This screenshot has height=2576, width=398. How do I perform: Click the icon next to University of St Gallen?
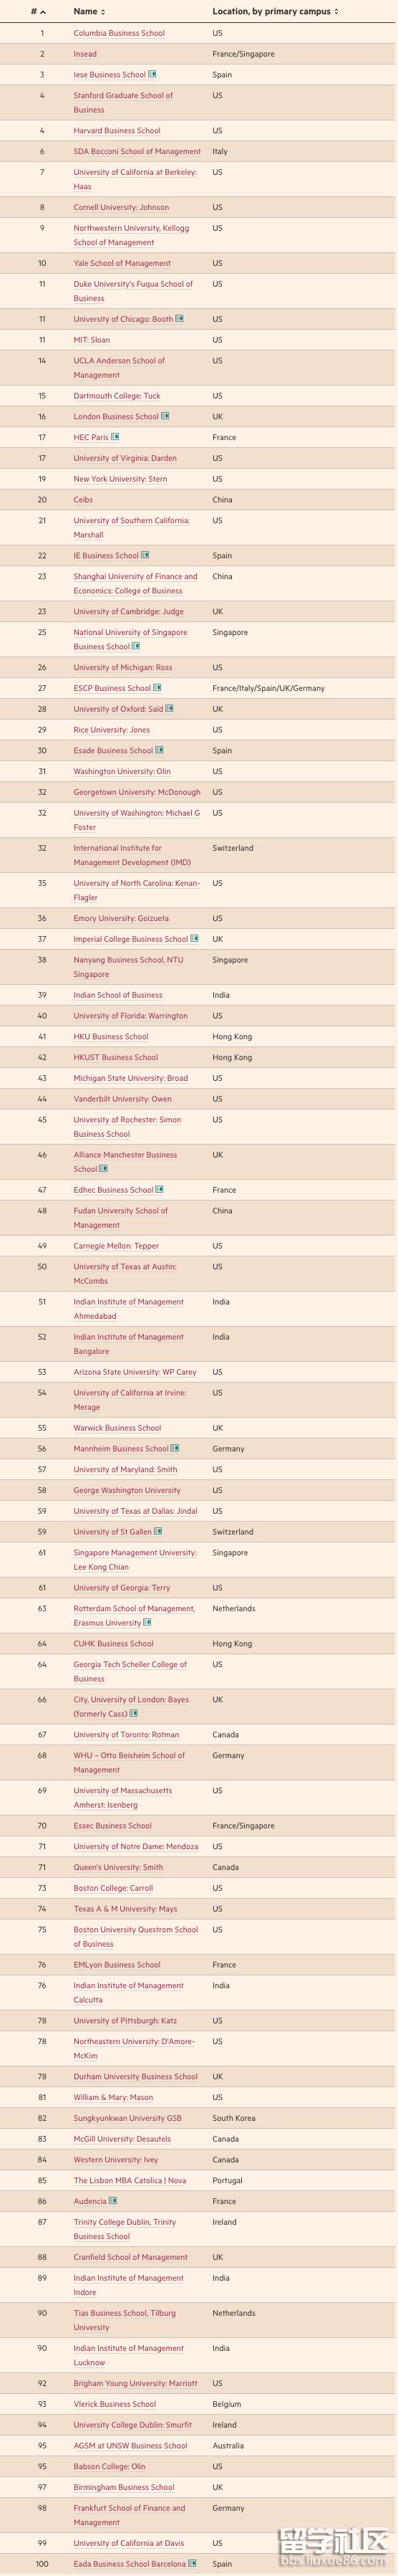click(x=159, y=1531)
